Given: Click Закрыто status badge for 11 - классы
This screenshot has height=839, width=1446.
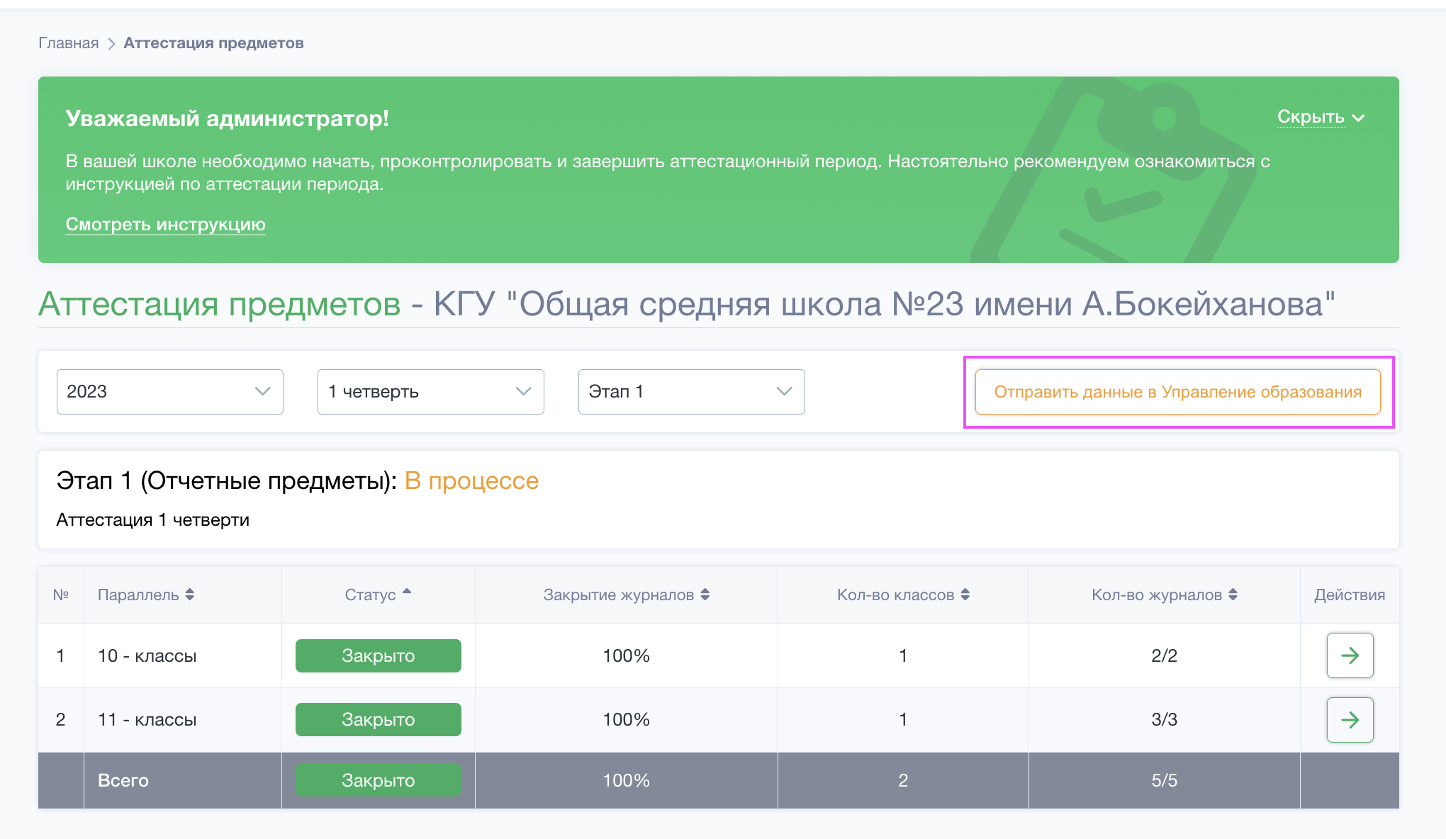Looking at the screenshot, I should tap(379, 719).
